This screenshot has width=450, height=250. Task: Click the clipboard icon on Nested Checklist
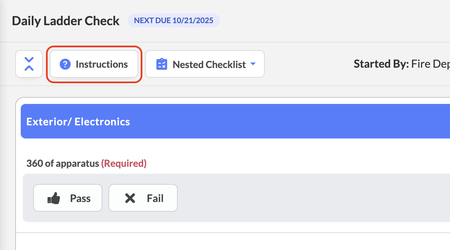click(x=162, y=64)
